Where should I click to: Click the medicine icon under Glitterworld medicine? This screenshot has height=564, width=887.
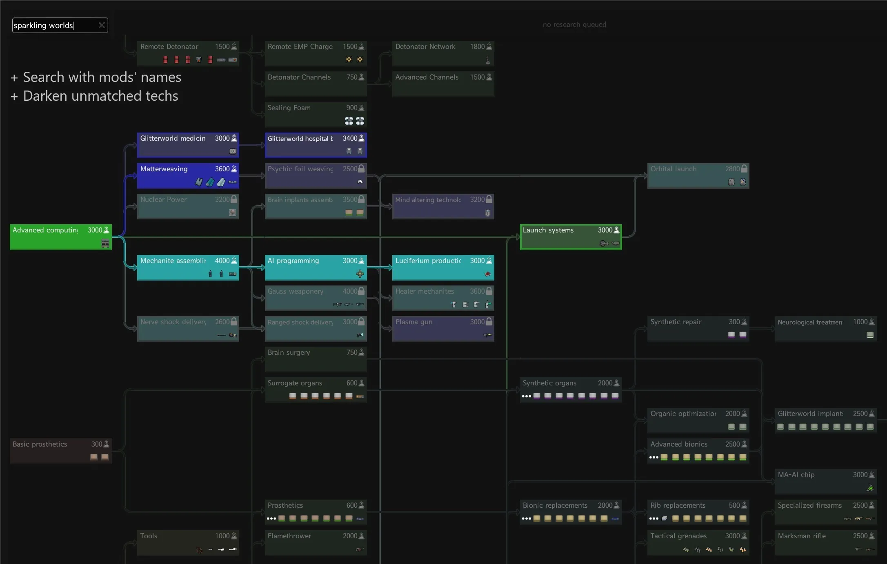point(232,151)
